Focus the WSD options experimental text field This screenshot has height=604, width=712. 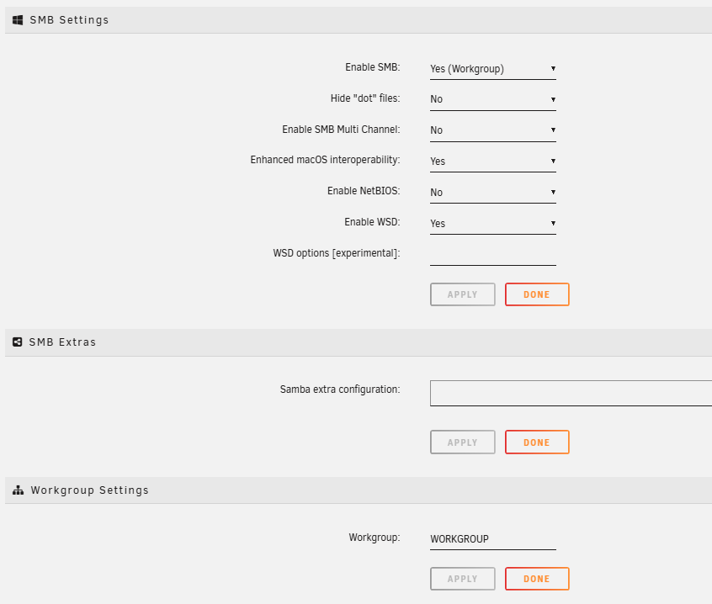pos(492,254)
